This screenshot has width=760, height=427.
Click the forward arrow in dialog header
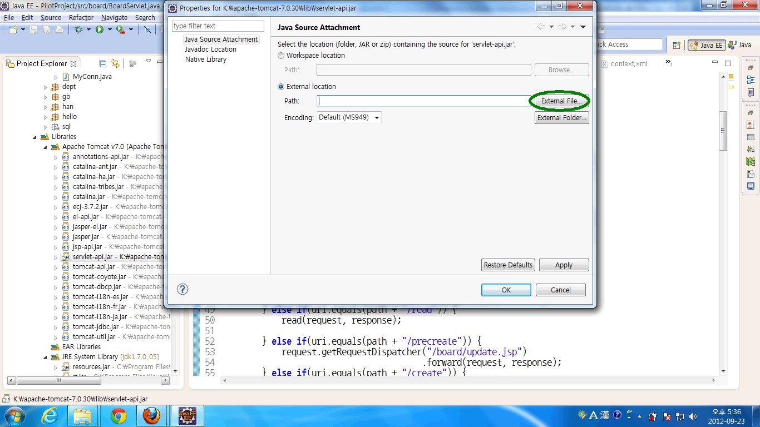(x=562, y=27)
